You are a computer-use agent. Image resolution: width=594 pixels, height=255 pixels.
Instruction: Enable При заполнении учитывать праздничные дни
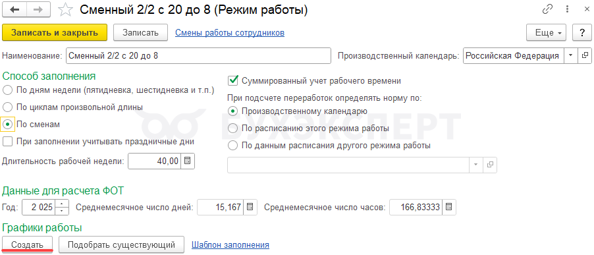[x=8, y=142]
